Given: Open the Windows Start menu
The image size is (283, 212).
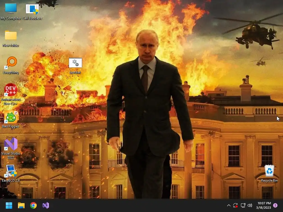Looking at the screenshot, I should click(x=9, y=205).
